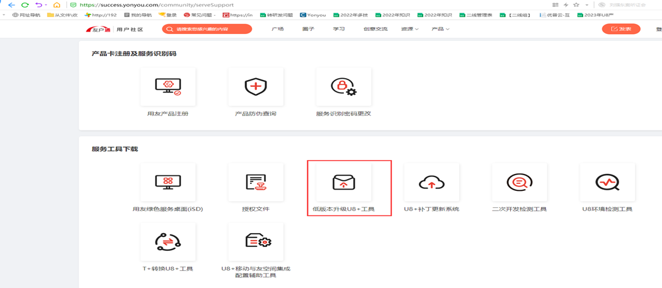662x288 pixels.
Task: Open the 2022年多技 bookmark
Action: [351, 14]
